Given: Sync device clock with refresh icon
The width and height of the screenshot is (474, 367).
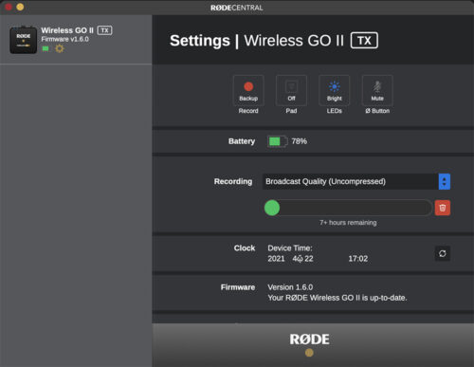Looking at the screenshot, I should (x=443, y=253).
